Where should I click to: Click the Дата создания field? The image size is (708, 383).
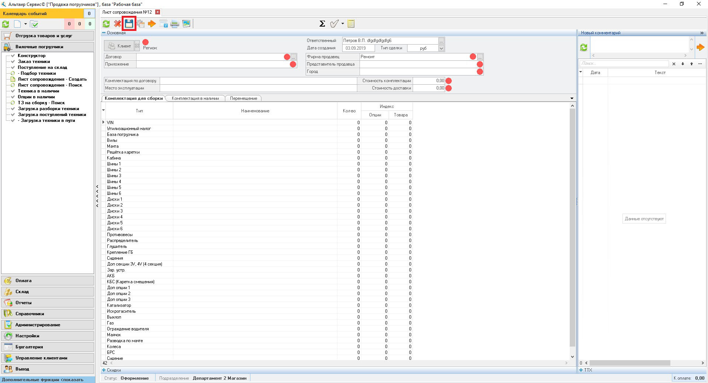pyautogui.click(x=359, y=48)
